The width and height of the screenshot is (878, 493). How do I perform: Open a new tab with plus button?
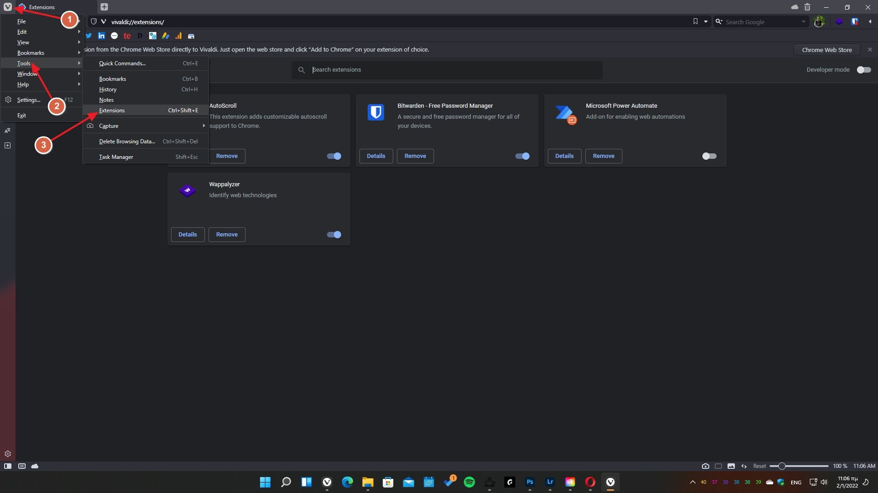104,7
